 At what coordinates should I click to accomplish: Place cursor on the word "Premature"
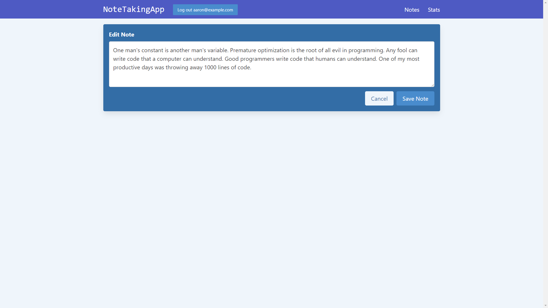(243, 50)
